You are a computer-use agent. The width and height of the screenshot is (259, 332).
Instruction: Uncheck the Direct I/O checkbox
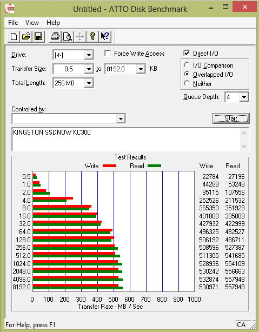pos(187,53)
